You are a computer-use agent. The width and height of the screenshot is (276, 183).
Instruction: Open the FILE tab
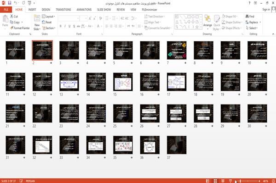(x=6, y=10)
